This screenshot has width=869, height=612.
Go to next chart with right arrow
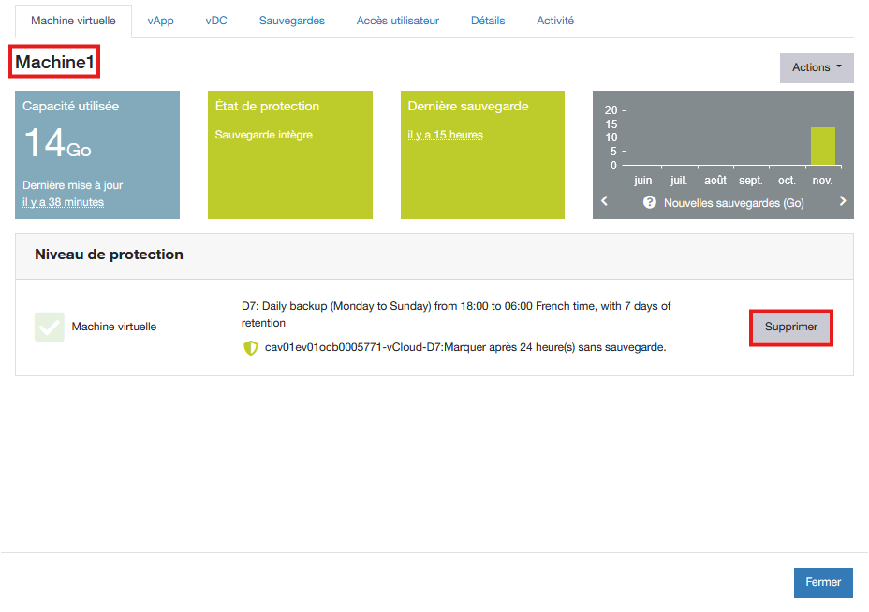pos(843,201)
